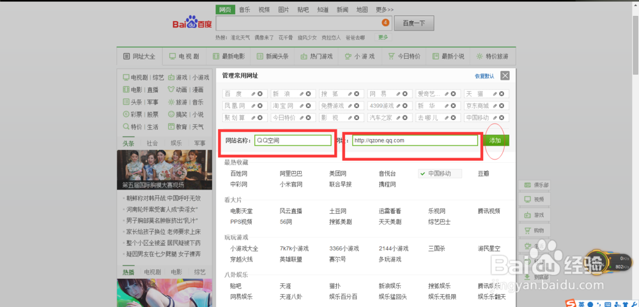
Task: Delete the 汽车之家 entry
Action: click(404, 117)
